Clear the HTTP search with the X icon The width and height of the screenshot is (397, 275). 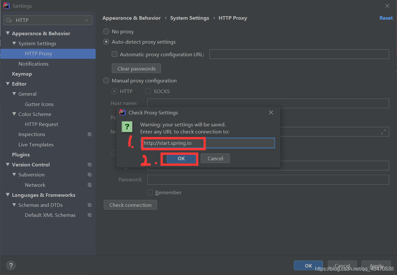pos(87,20)
